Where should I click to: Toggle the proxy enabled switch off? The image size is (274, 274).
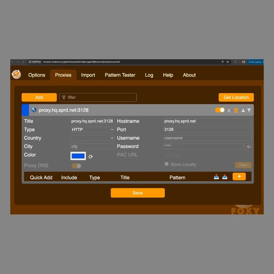point(220,110)
